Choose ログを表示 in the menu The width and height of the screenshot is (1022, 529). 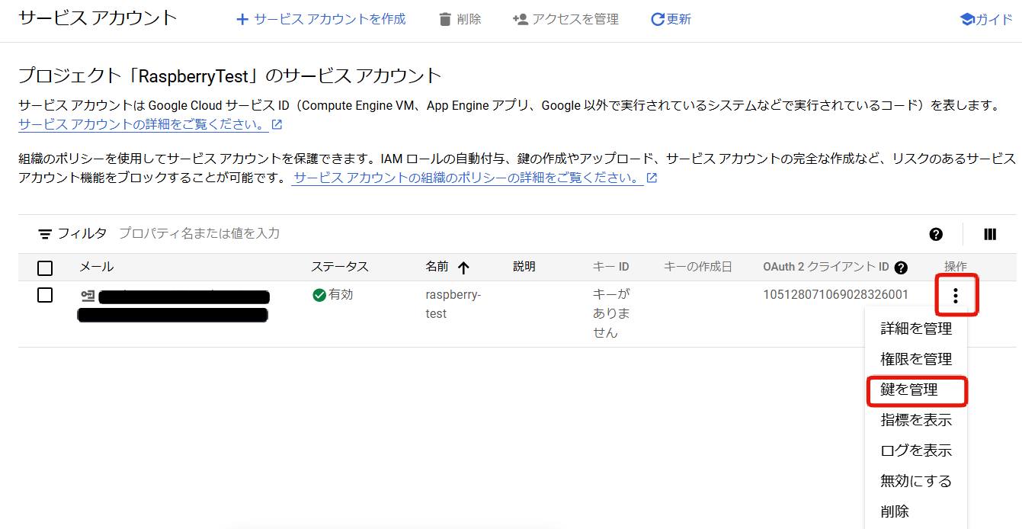[x=916, y=450]
